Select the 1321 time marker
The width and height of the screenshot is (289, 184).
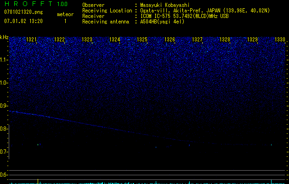[x=32, y=40]
